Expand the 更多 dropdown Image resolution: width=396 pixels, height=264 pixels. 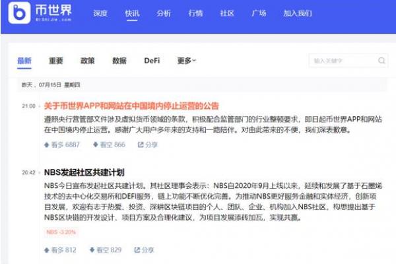pos(187,61)
